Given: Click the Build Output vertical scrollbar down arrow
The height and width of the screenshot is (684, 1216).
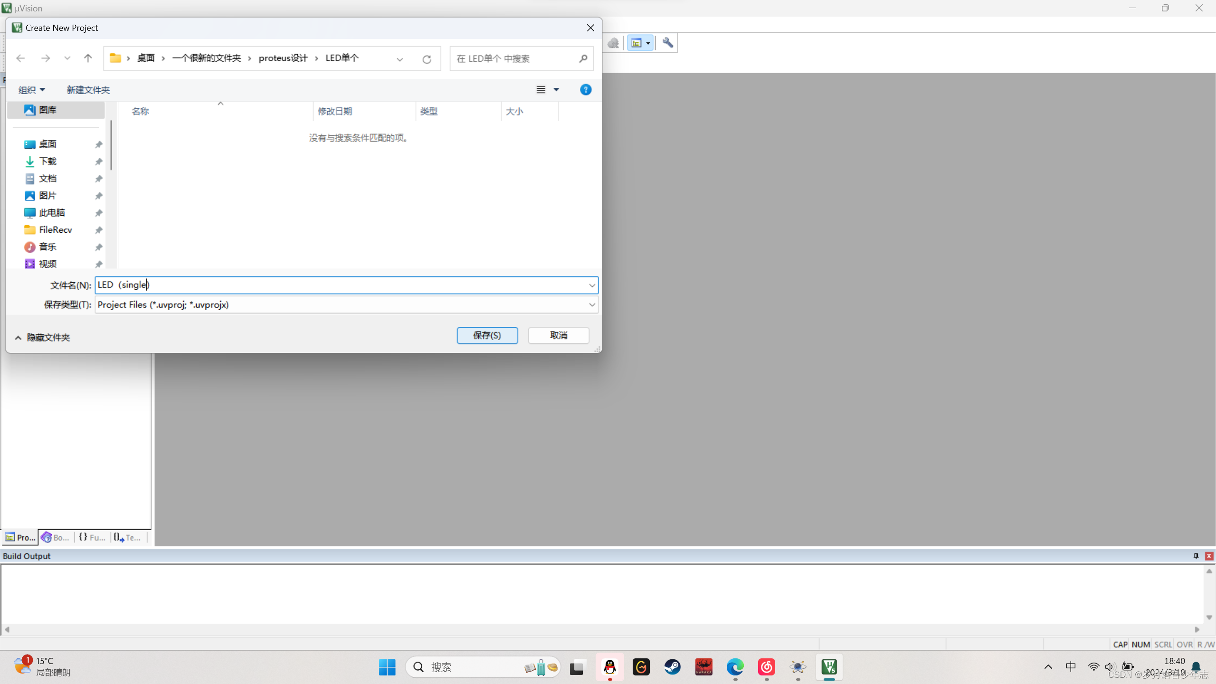Looking at the screenshot, I should click(1209, 617).
